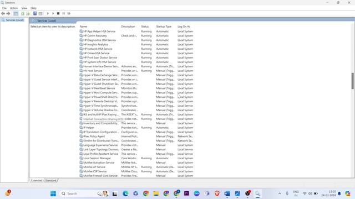
Task: Go back with the Back arrow icon
Action: point(3,13)
